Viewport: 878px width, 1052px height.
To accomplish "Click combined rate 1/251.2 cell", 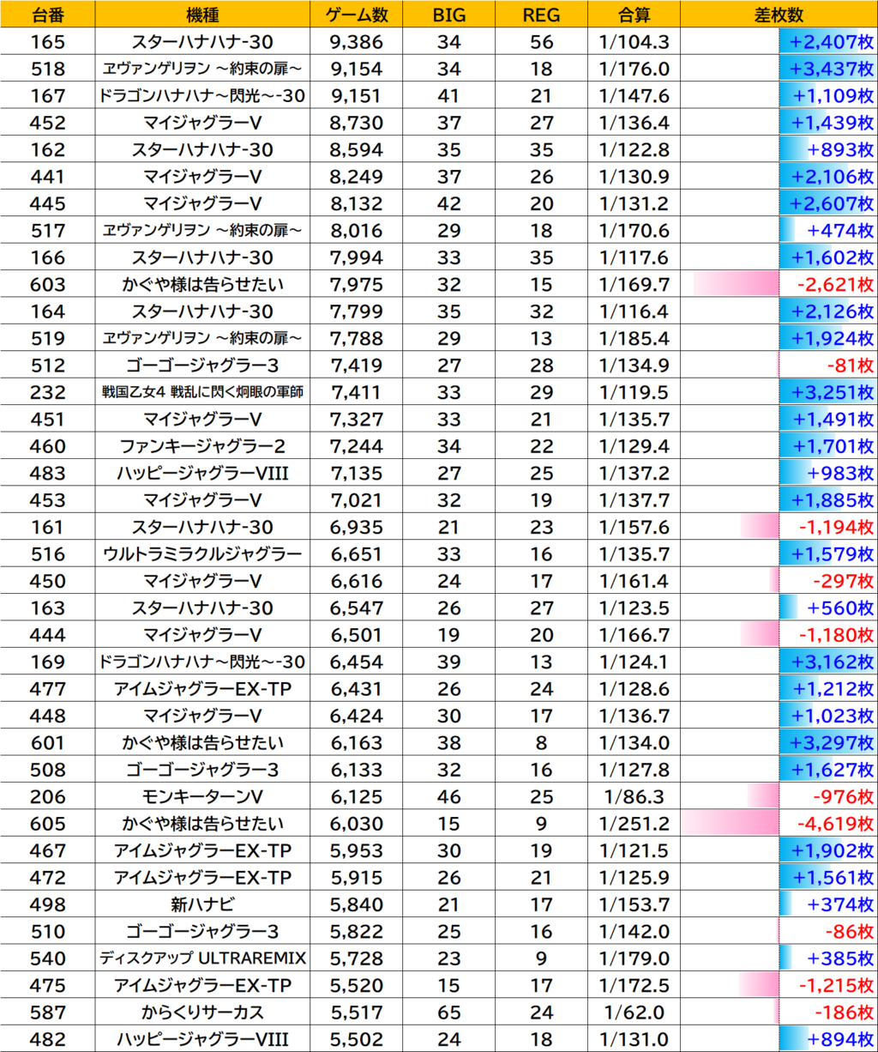I will pos(634,823).
